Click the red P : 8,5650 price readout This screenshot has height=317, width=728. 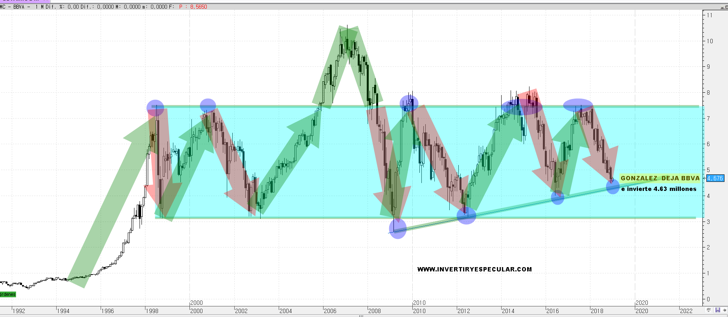click(193, 7)
